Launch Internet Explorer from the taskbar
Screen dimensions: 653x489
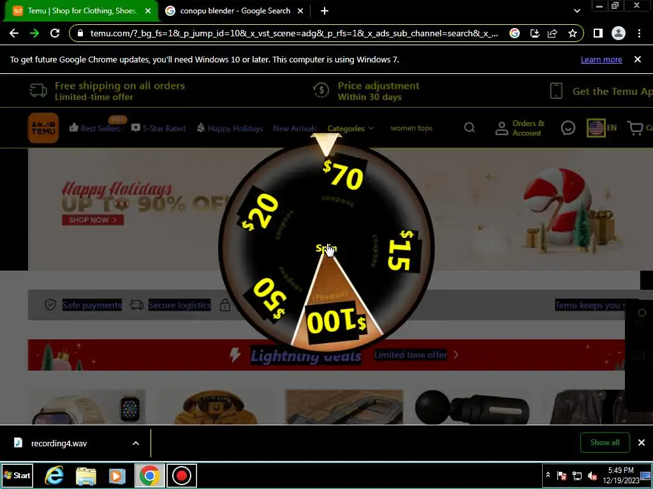click(x=54, y=475)
